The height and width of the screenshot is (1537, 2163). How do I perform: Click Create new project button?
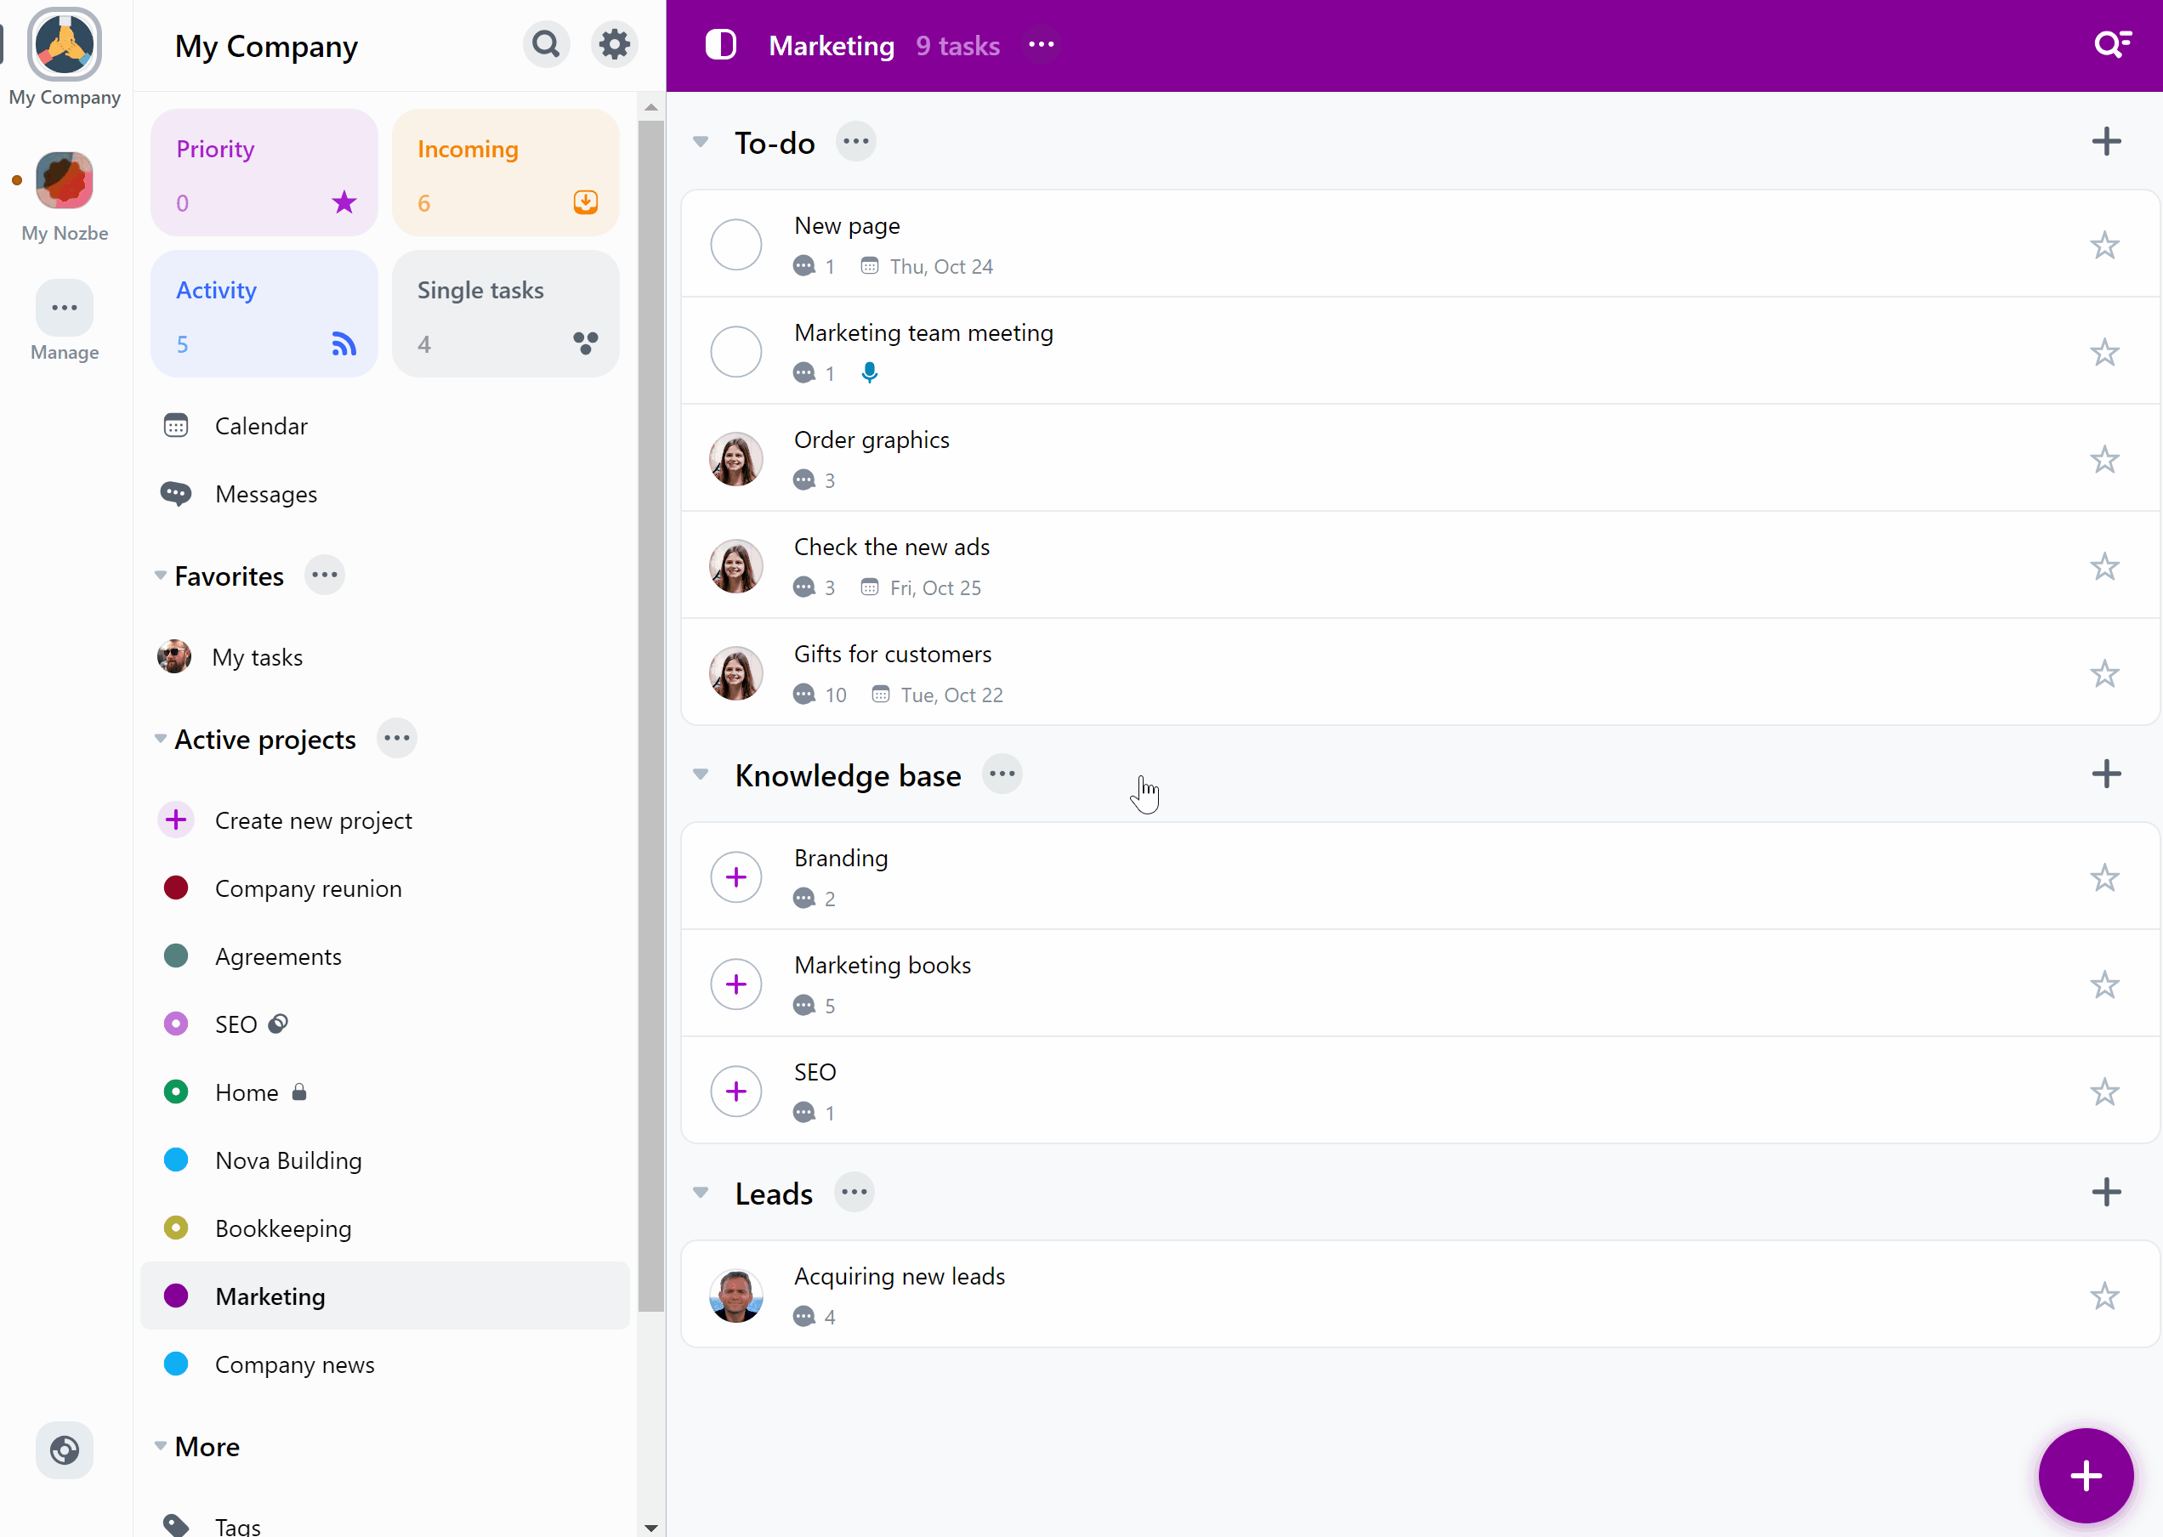pyautogui.click(x=315, y=820)
